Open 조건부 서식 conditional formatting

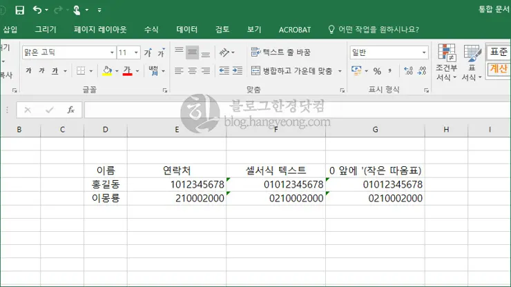click(447, 63)
